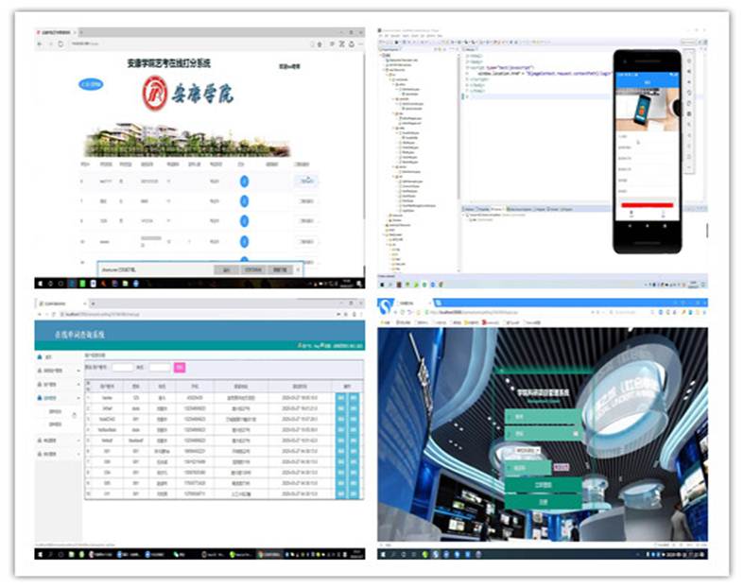Click the first button in the download notification bar
The width and height of the screenshot is (744, 588).
click(226, 269)
